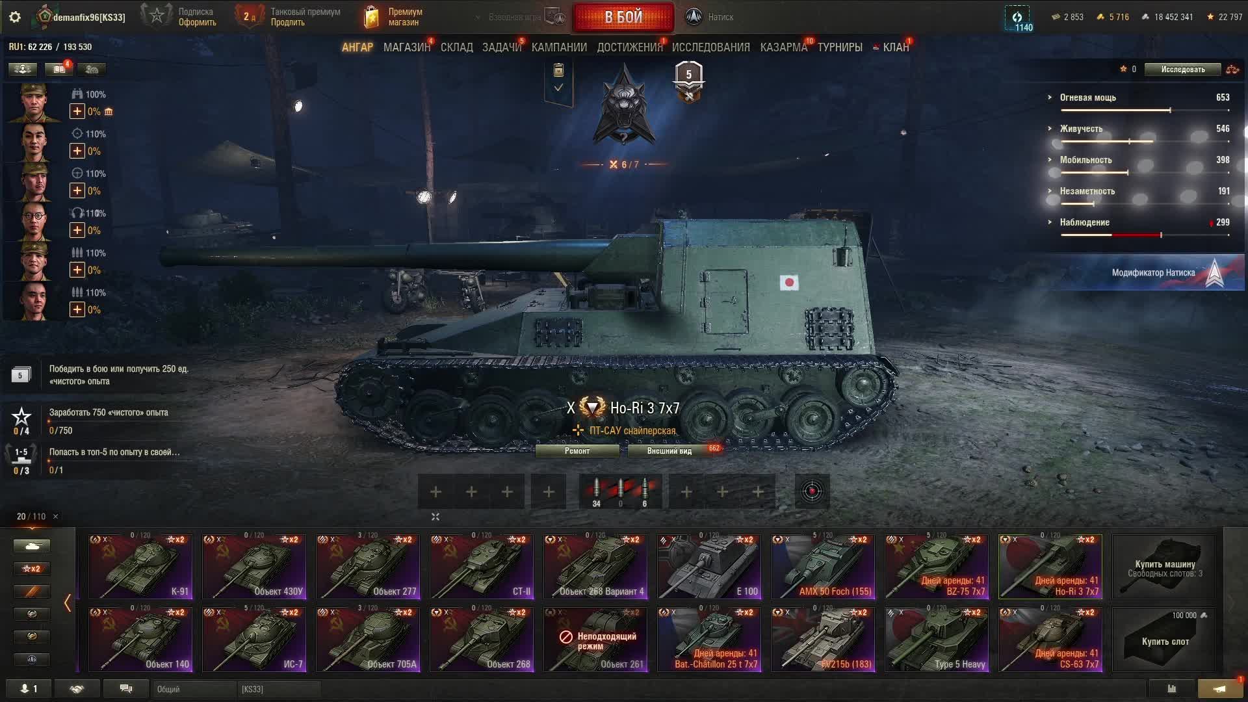Open the statistics bars icon

point(1171,689)
